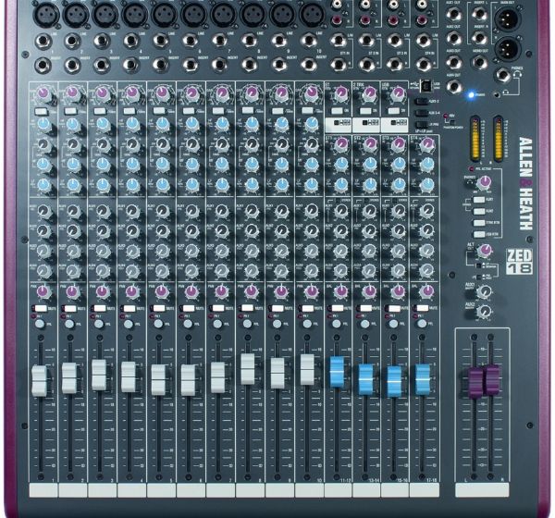Toggle the 48V phantom power switch

(x=451, y=121)
